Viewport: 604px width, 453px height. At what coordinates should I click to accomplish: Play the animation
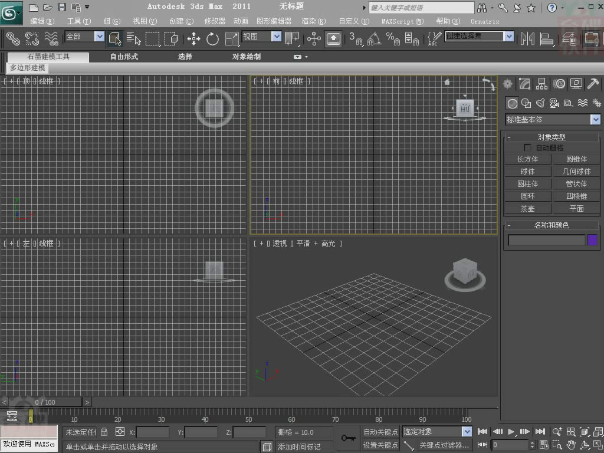pyautogui.click(x=511, y=431)
